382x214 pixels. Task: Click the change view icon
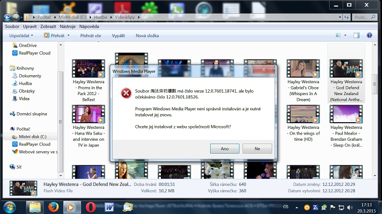coord(338,35)
